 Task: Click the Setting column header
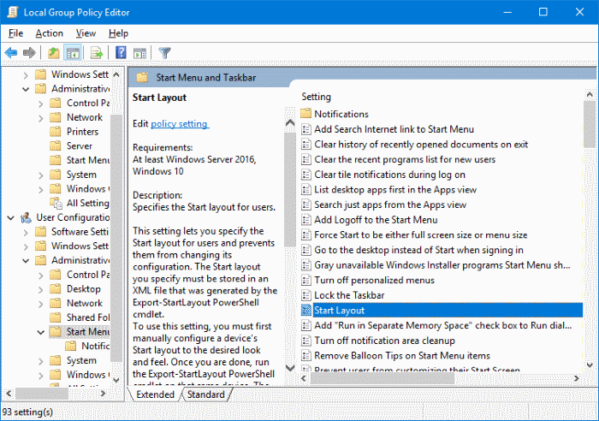click(x=316, y=97)
